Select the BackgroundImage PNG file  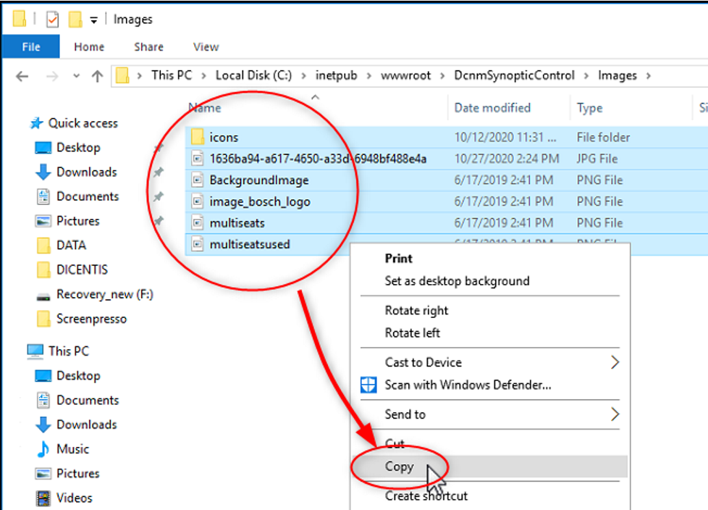point(258,180)
